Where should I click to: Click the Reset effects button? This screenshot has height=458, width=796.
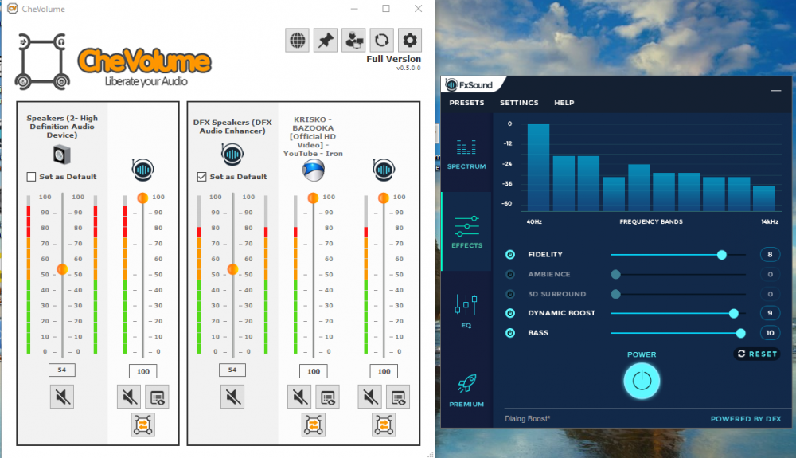(x=757, y=354)
